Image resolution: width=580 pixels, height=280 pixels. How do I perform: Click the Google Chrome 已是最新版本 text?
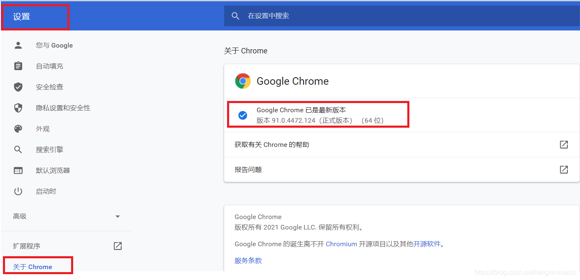pyautogui.click(x=301, y=110)
